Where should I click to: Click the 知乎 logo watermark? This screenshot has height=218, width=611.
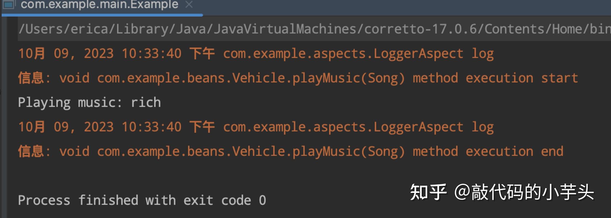(x=428, y=192)
